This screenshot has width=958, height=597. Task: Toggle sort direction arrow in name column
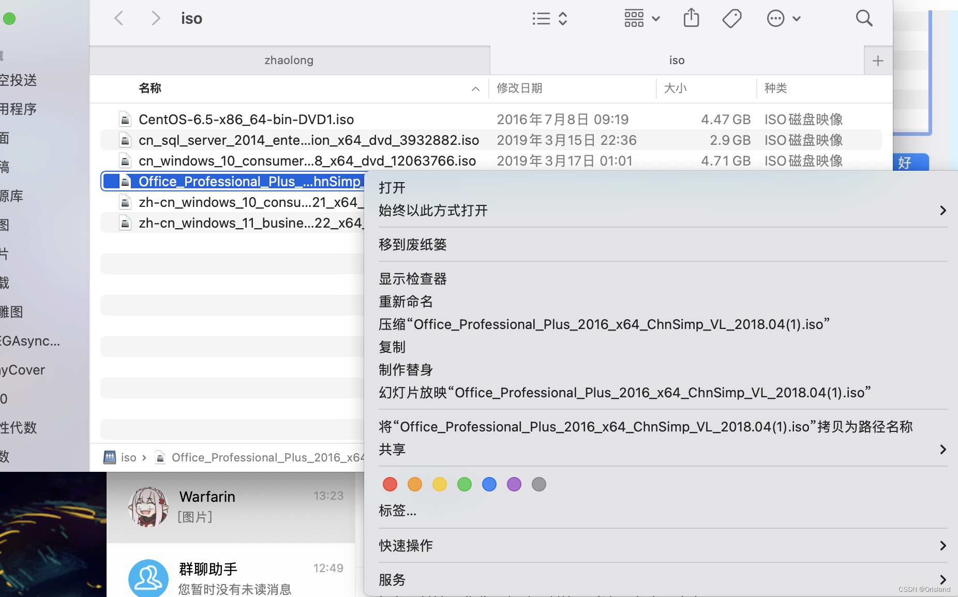(x=475, y=89)
